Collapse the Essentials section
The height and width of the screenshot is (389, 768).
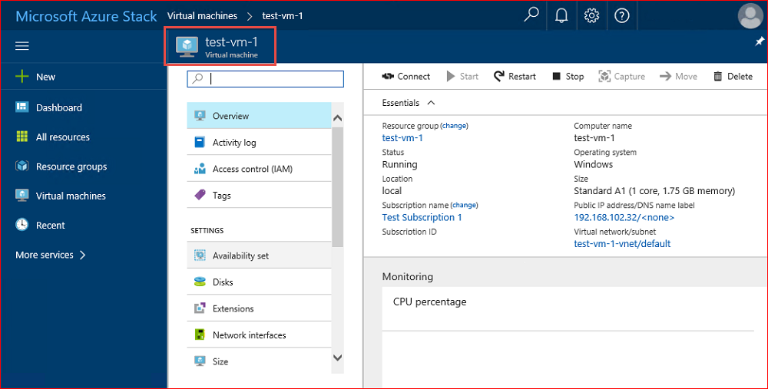430,103
